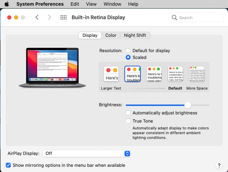Image resolution: width=228 pixels, height=172 pixels.
Task: Open the System Preferences menu
Action: click(40, 4)
